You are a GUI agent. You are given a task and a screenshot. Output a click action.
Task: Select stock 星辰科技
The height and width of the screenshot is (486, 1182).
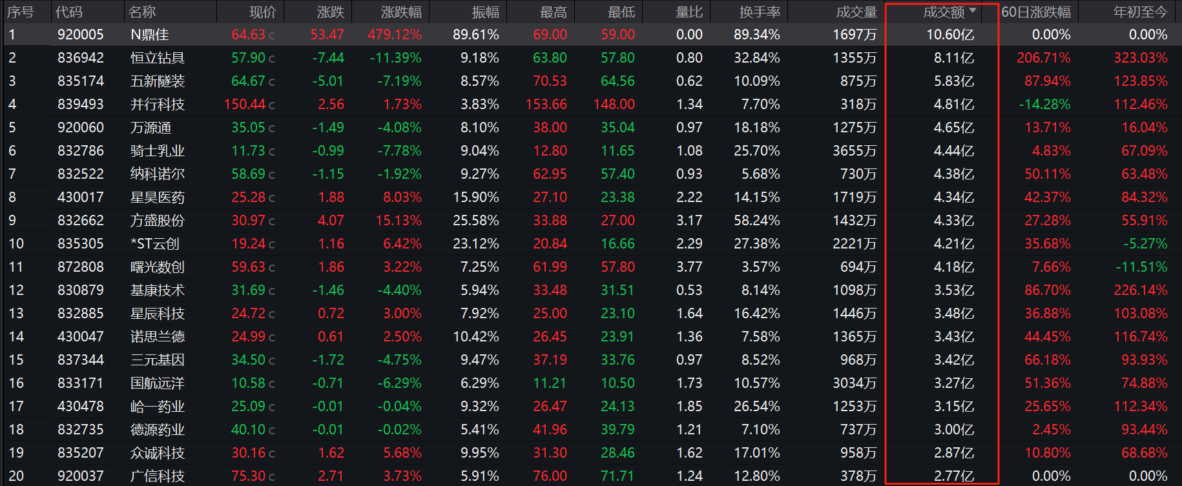pyautogui.click(x=158, y=314)
